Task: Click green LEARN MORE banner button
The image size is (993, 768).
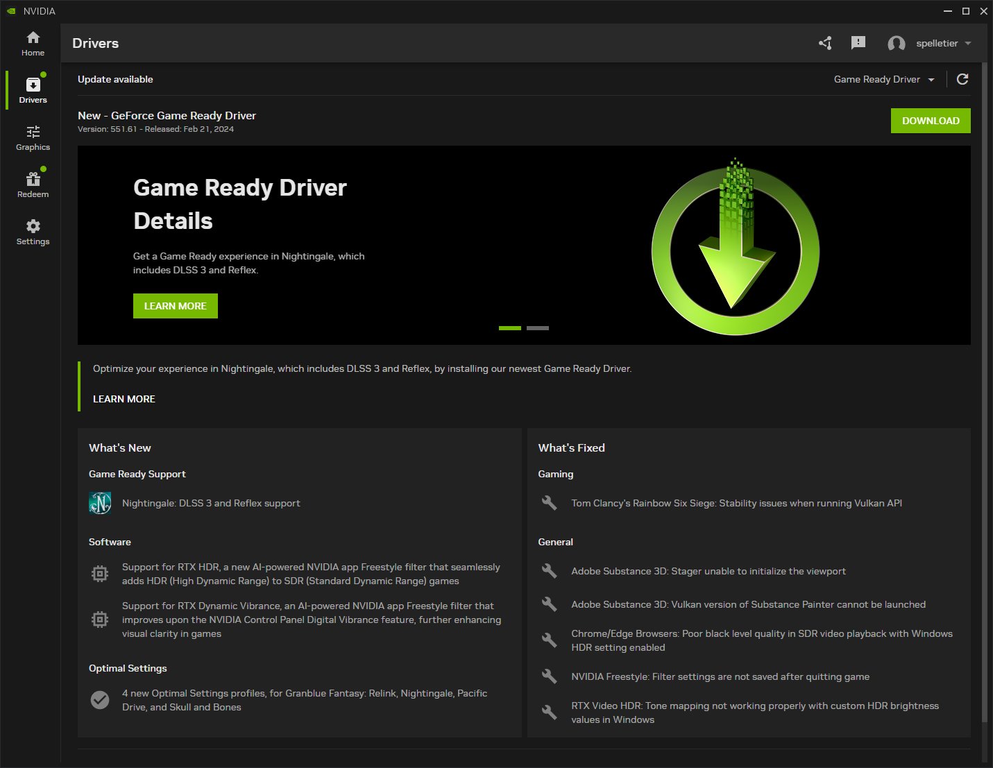Action: pyautogui.click(x=176, y=306)
